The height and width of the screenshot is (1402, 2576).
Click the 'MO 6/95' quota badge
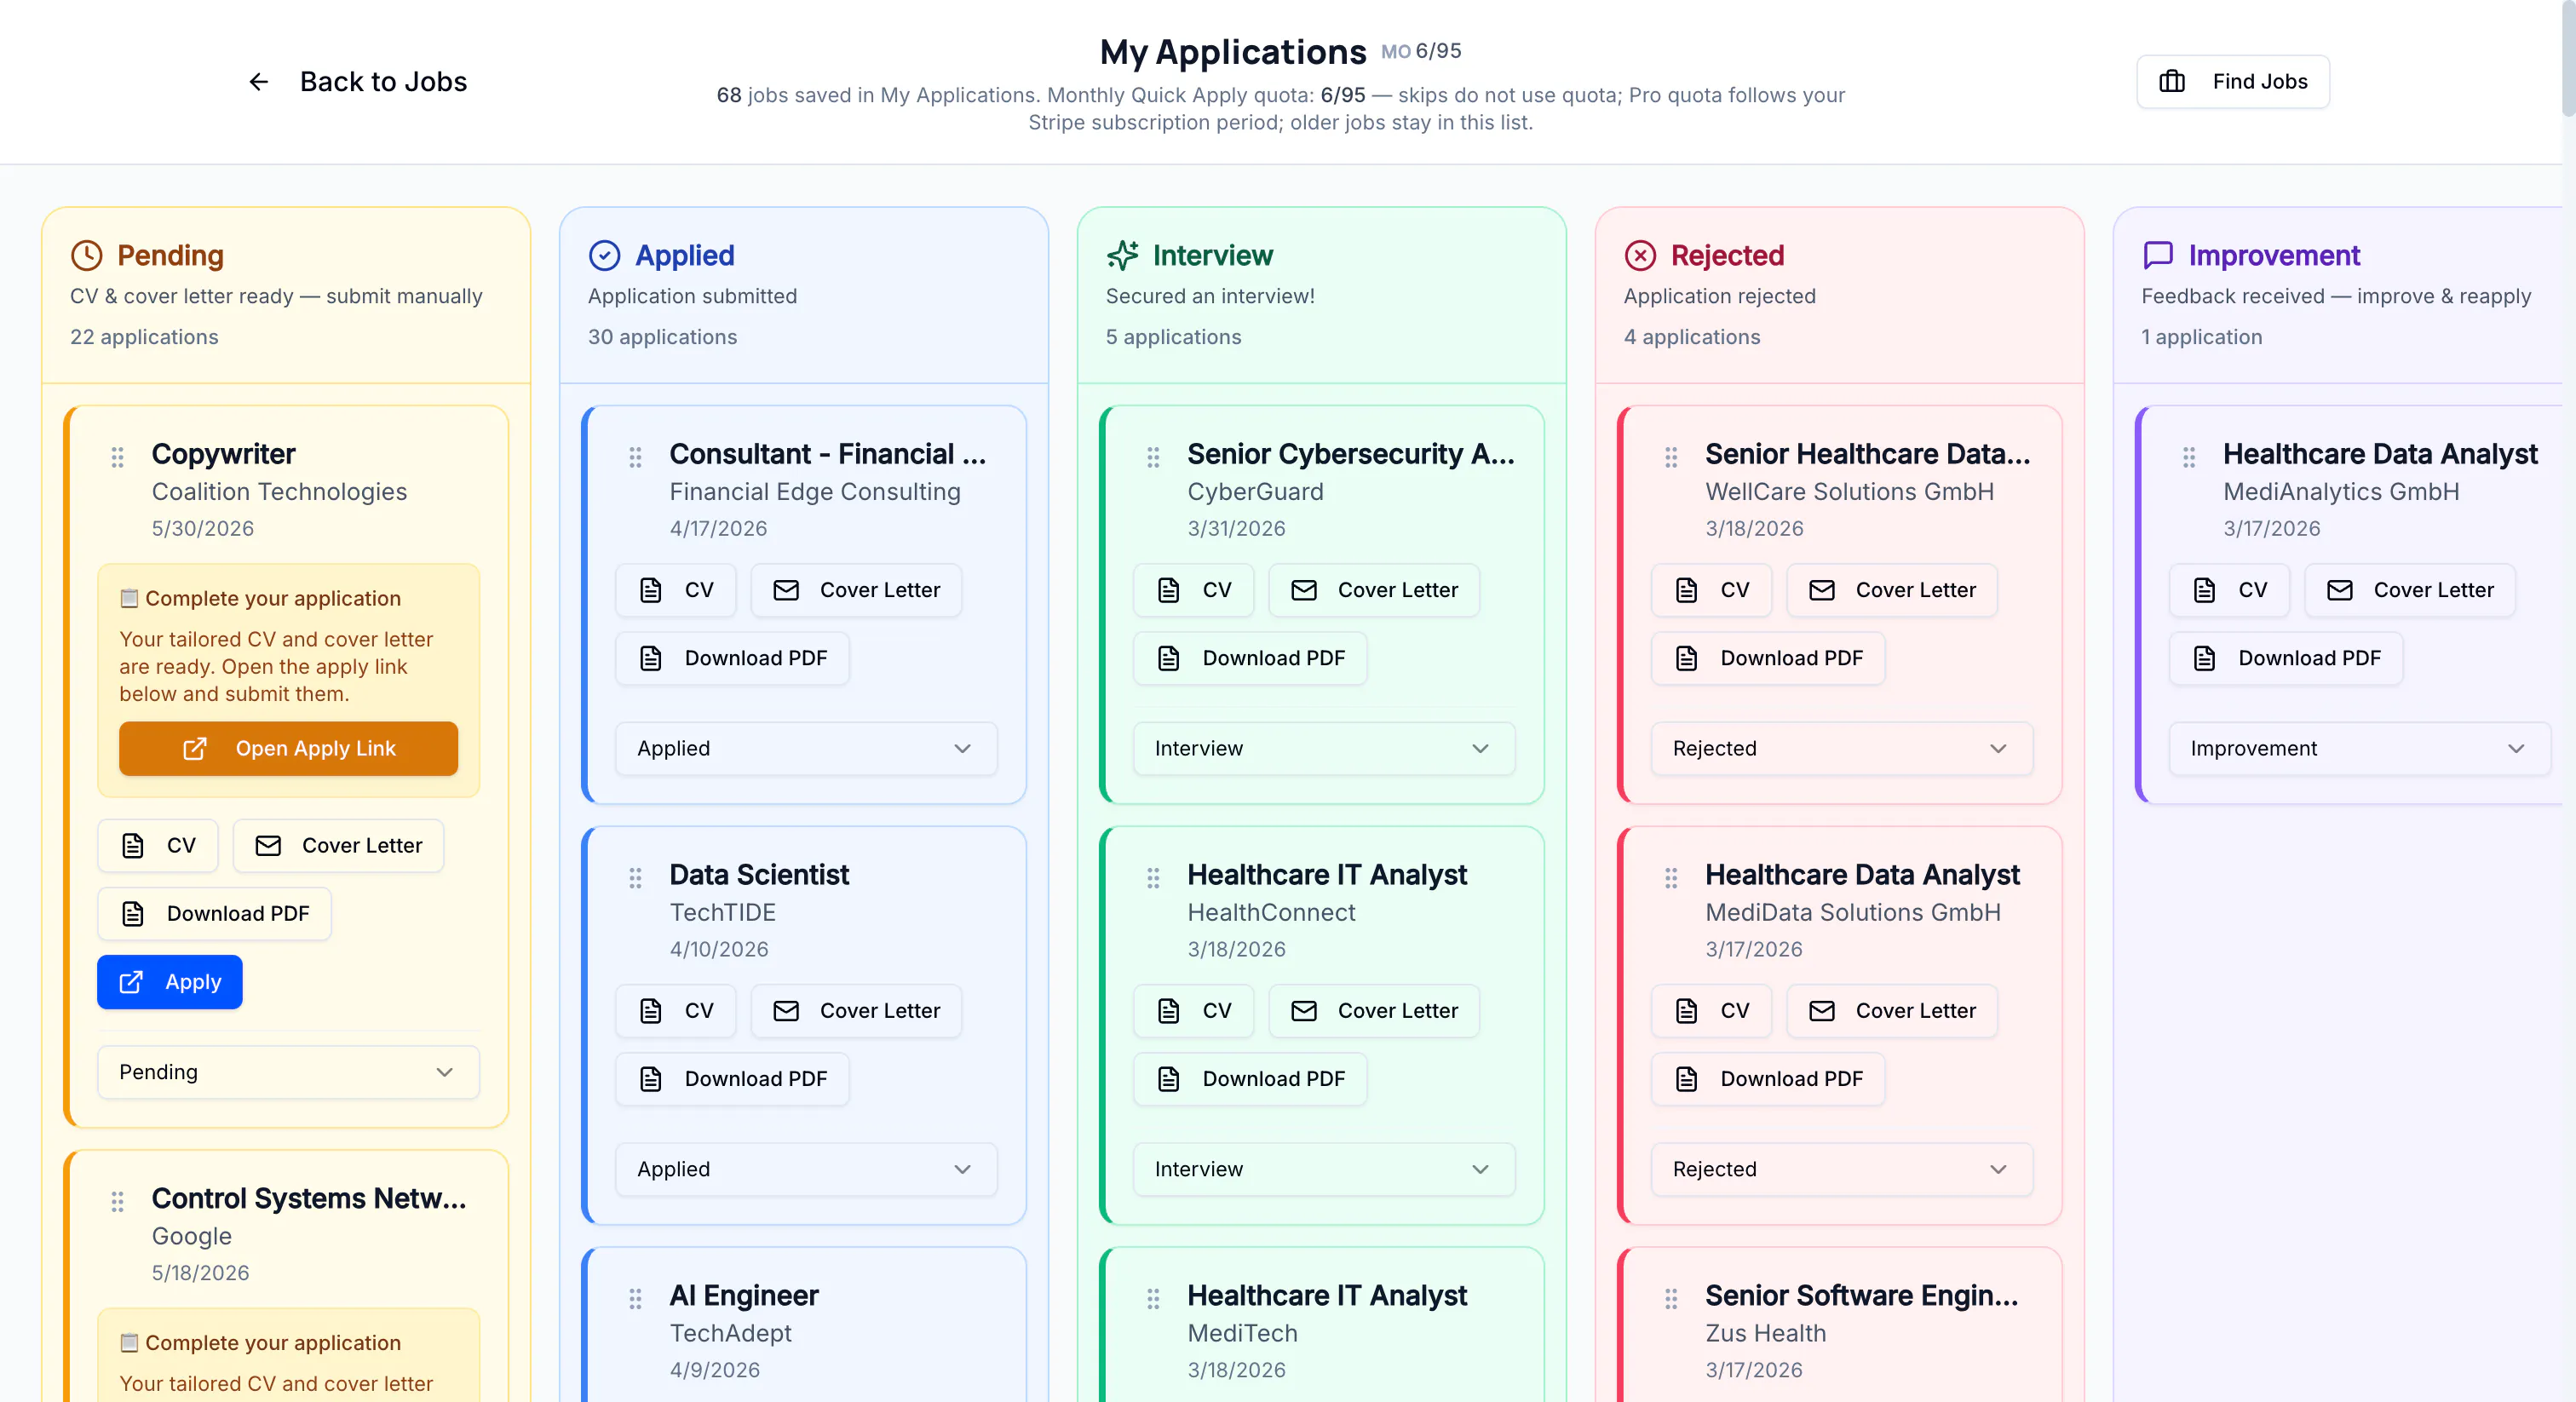(1421, 51)
